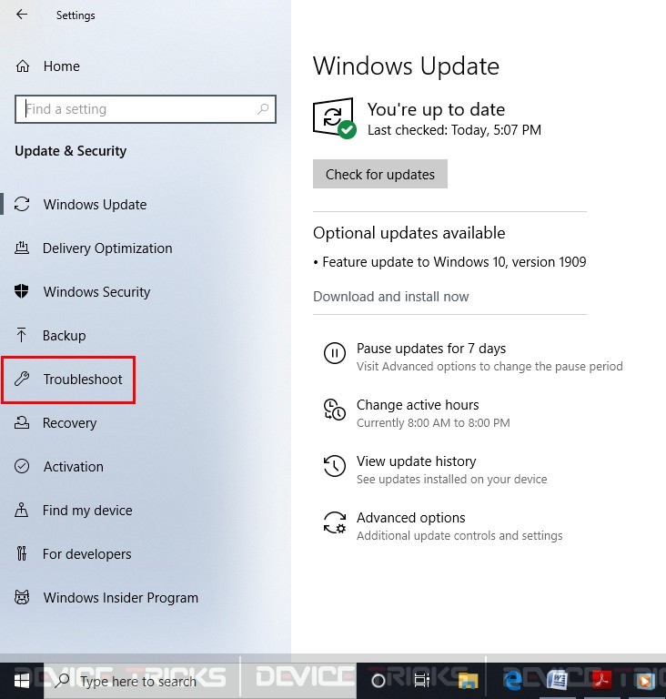Click the Recovery icon in sidebar
This screenshot has height=699, width=666.
pyautogui.click(x=22, y=422)
